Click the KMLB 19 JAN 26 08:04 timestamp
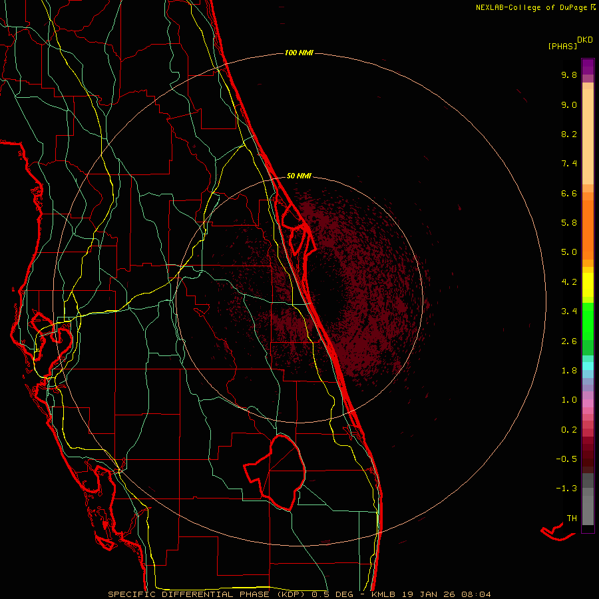This screenshot has width=599, height=599. tap(431, 594)
